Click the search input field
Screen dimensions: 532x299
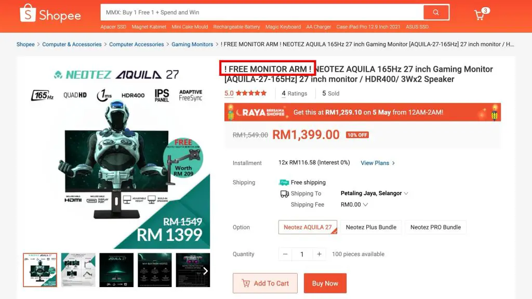pyautogui.click(x=262, y=12)
